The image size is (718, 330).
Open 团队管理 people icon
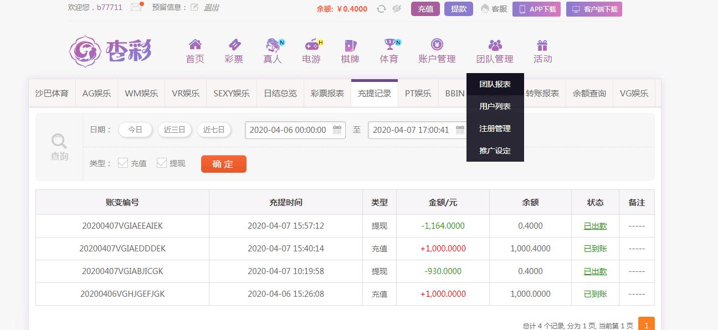(495, 45)
